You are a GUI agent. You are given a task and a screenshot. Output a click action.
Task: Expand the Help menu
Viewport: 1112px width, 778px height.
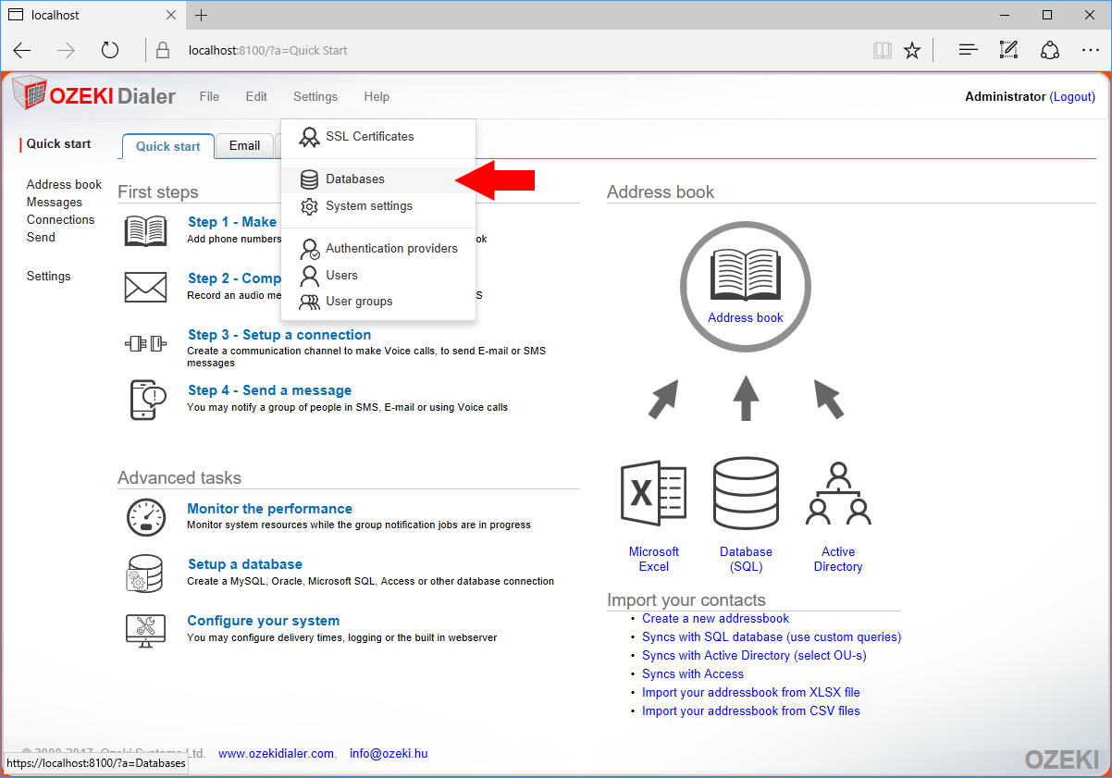click(x=377, y=97)
